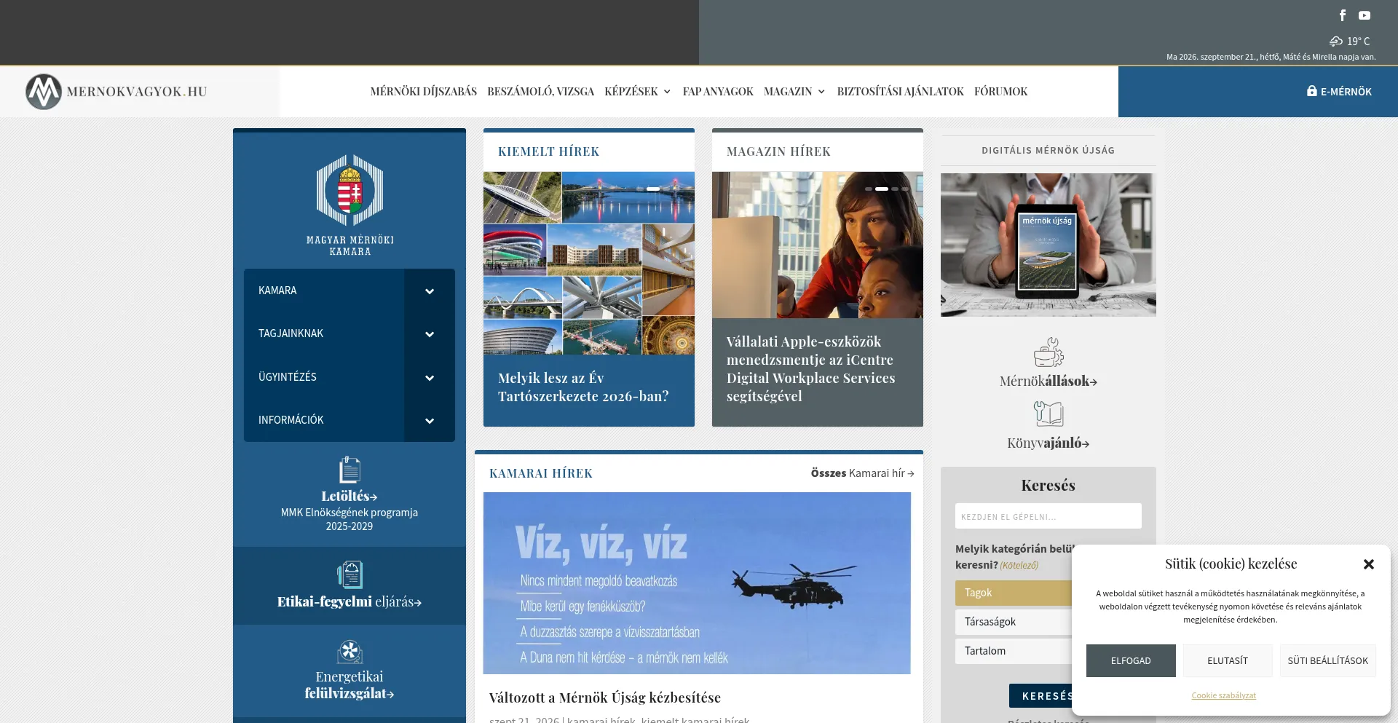Open the Víz, víz, víz helicopter banner
The image size is (1398, 723).
pyautogui.click(x=697, y=583)
